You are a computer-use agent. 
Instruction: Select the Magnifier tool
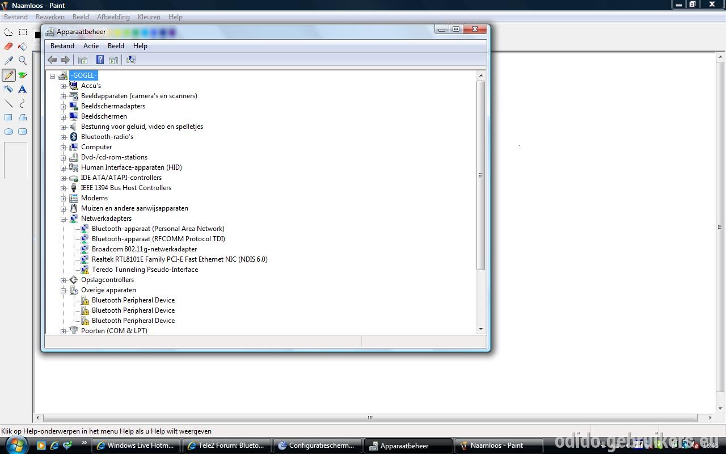pos(23,61)
